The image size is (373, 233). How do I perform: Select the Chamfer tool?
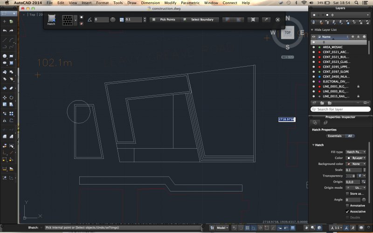tap(11, 137)
